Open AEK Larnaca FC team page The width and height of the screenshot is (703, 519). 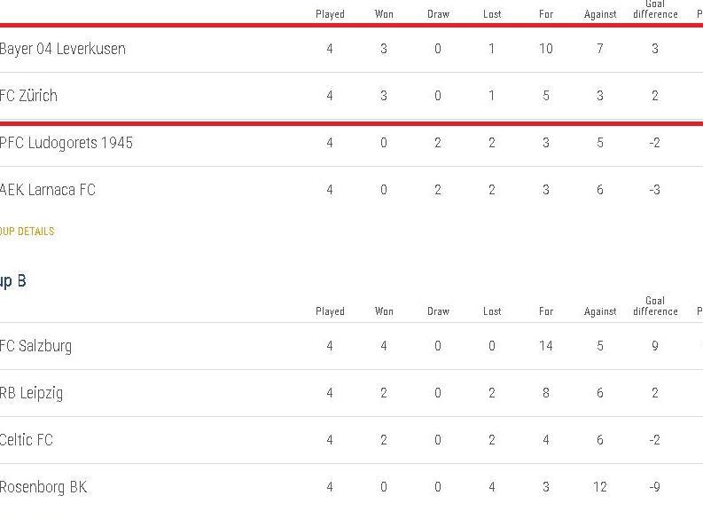click(48, 190)
